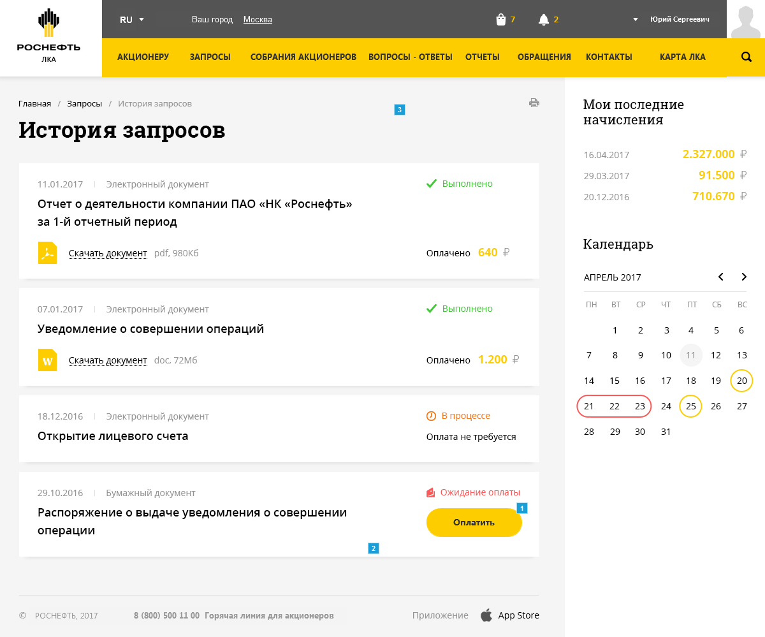Click the Москва city link
Viewport: 765px width, 637px height.
pyautogui.click(x=258, y=20)
